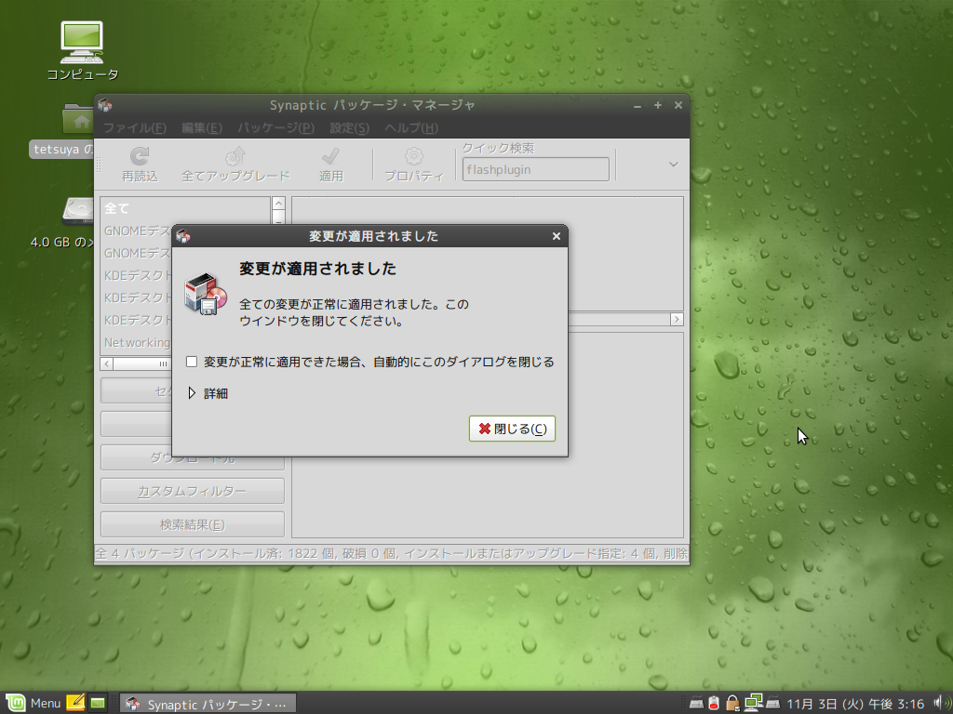Viewport: 953px width, 714px height.
Task: Open the ヘルプ(H) menu in Synaptic
Action: tap(410, 127)
